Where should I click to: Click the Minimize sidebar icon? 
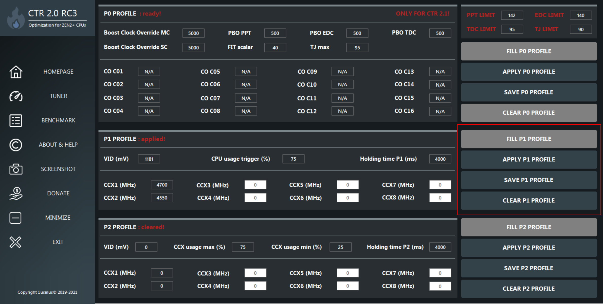pos(15,218)
